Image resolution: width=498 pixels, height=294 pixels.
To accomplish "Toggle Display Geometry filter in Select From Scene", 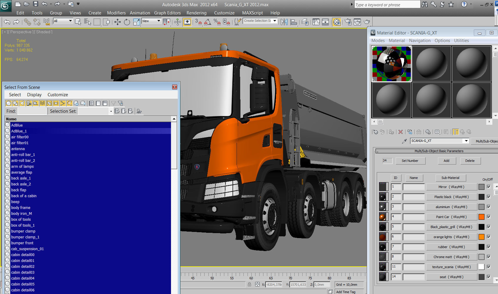I will (x=8, y=103).
